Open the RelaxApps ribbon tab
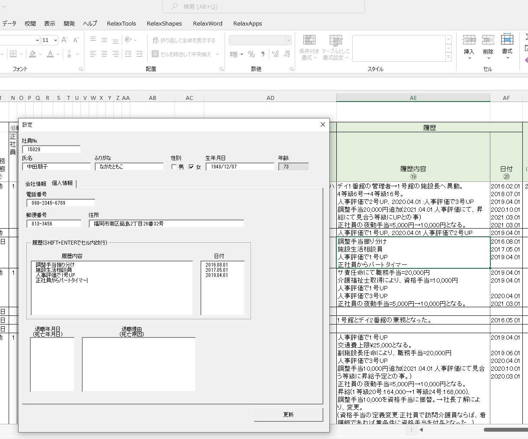The width and height of the screenshot is (528, 439). [248, 23]
